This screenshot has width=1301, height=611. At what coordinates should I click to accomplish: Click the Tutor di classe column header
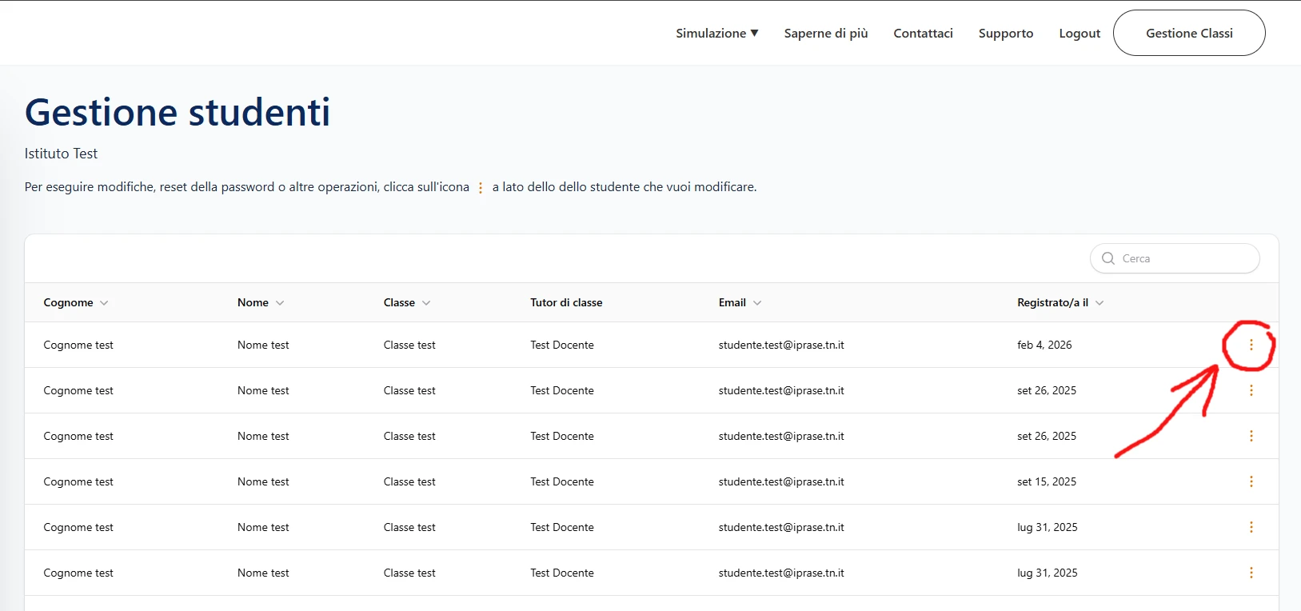pyautogui.click(x=566, y=302)
